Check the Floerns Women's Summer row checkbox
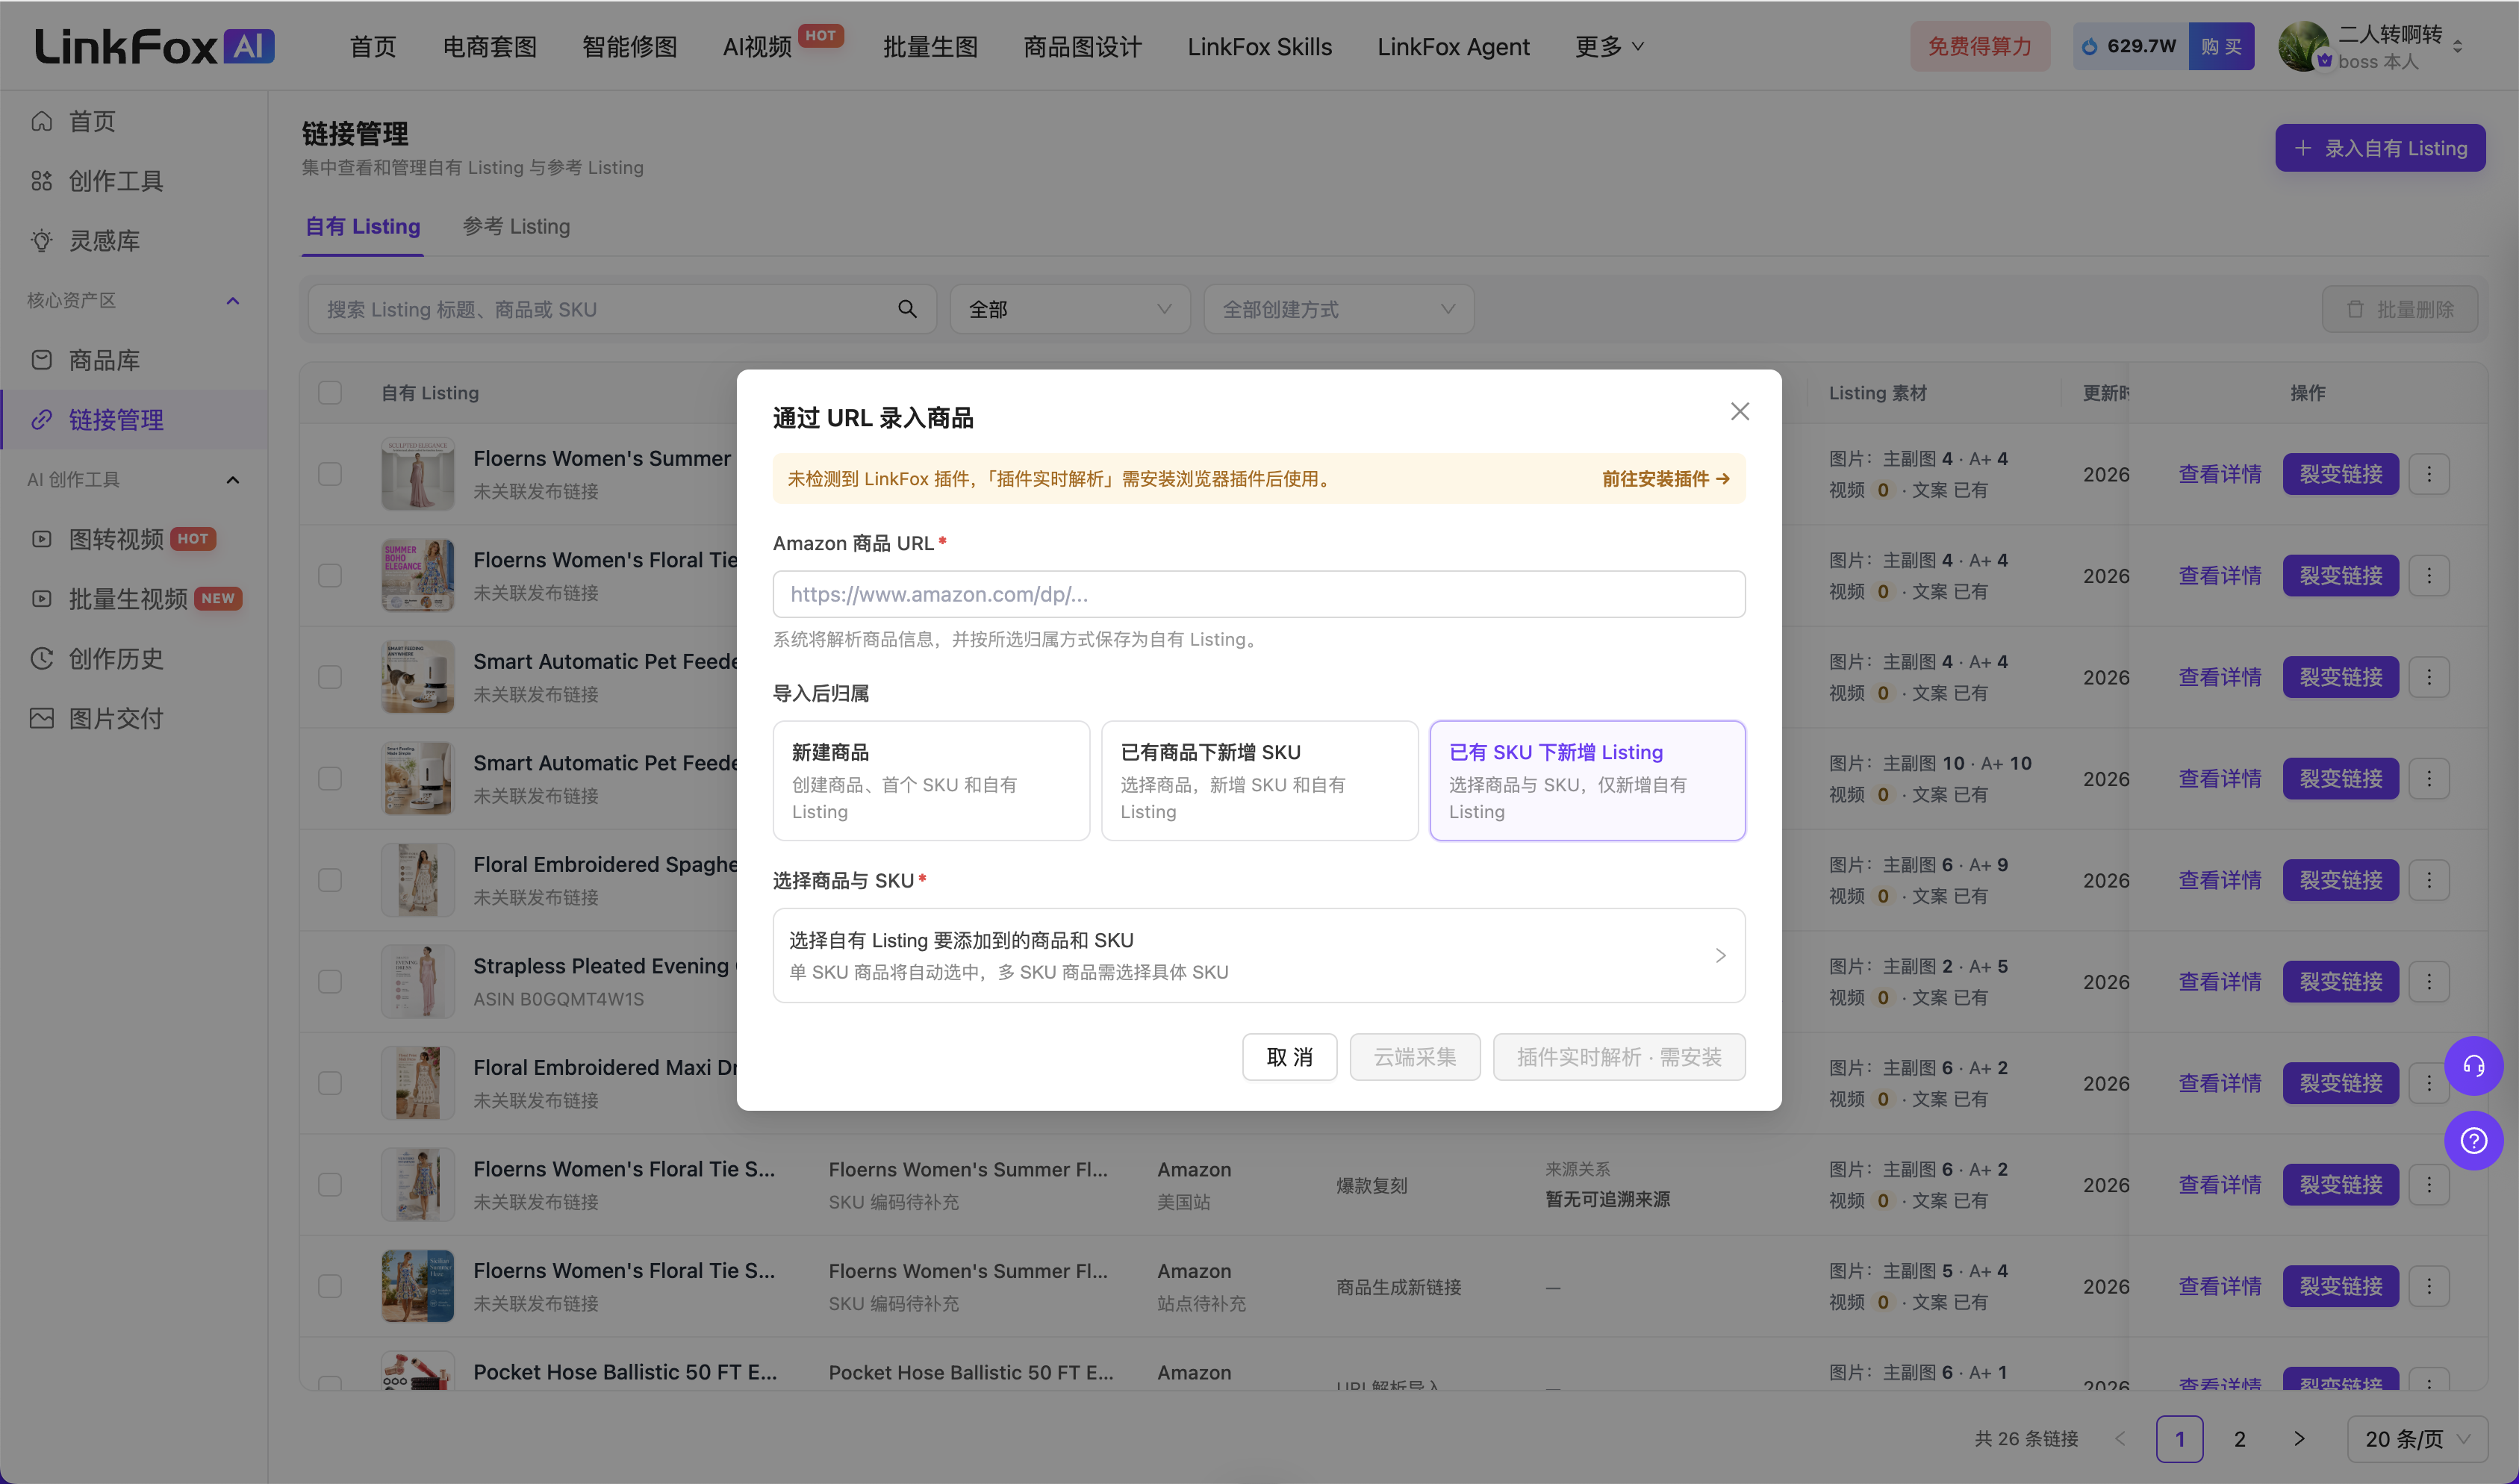 point(330,474)
